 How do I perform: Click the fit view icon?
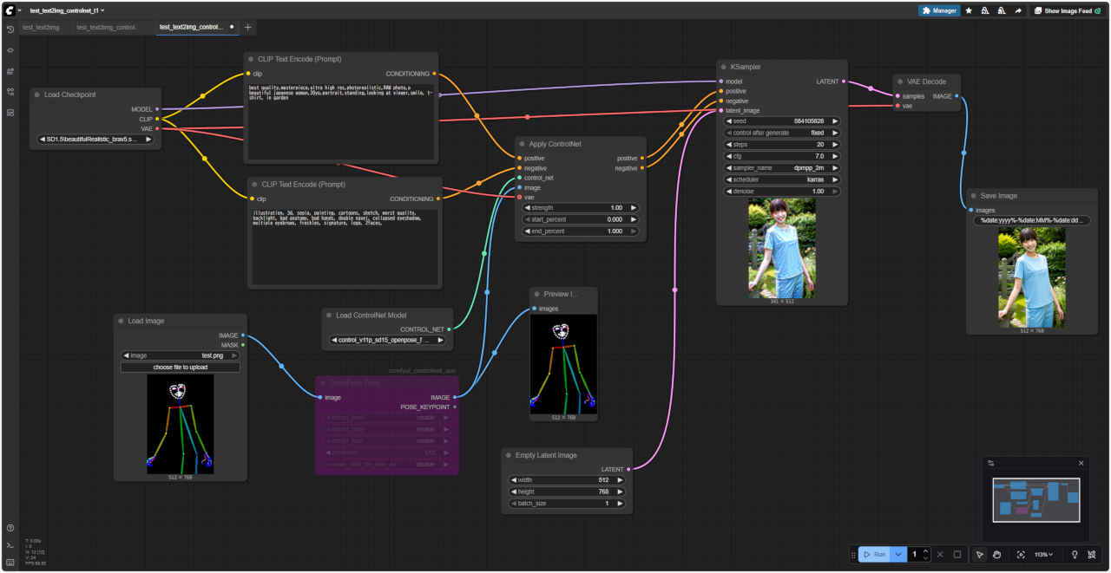click(x=1021, y=555)
